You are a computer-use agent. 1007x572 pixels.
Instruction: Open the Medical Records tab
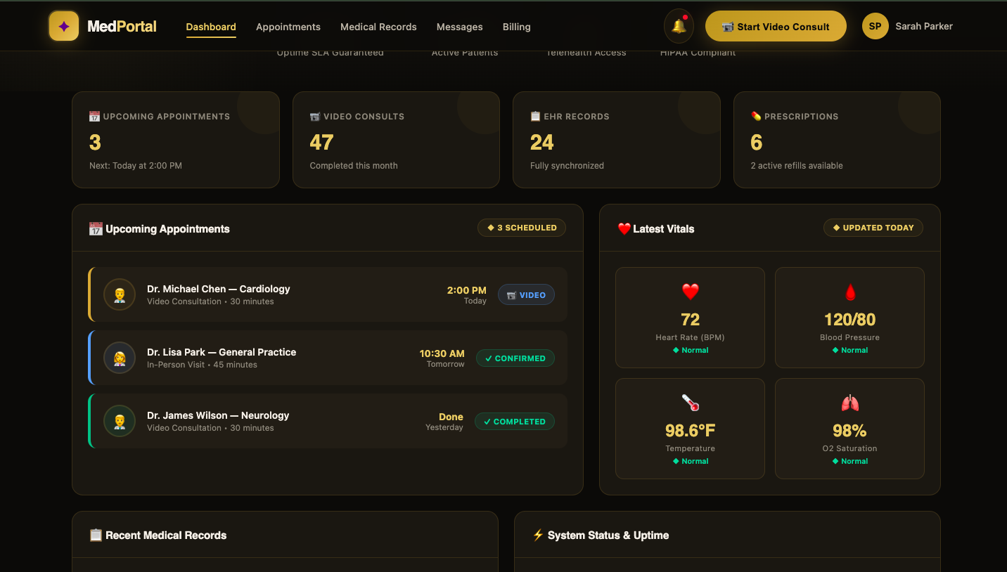coord(378,27)
